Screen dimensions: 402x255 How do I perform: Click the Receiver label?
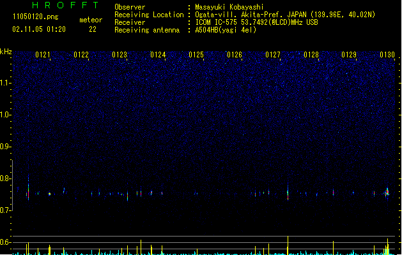(x=130, y=22)
